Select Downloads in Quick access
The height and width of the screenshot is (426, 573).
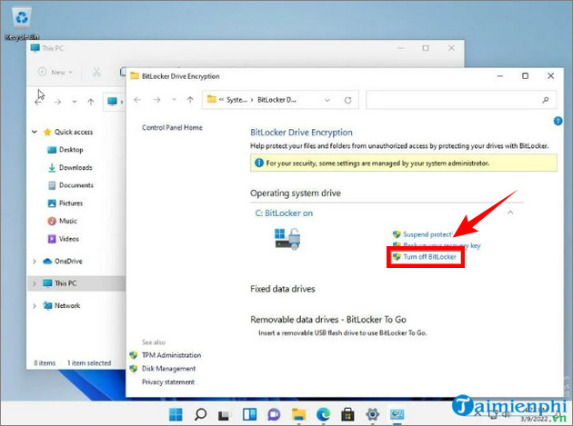click(x=75, y=167)
